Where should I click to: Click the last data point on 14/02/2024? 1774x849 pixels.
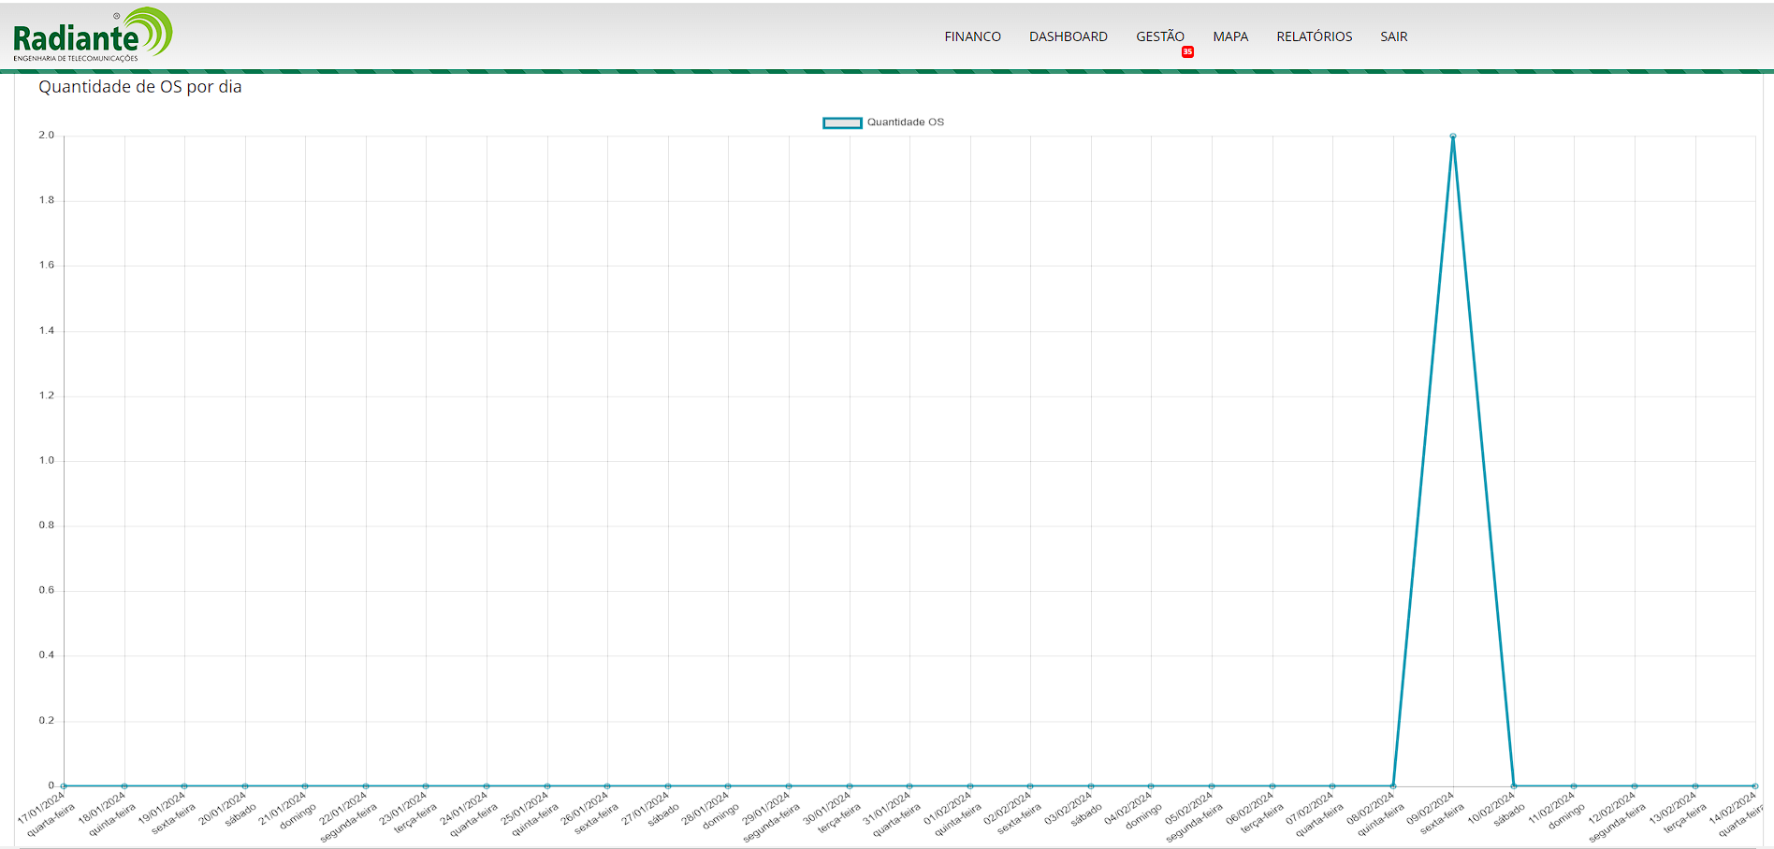1755,785
